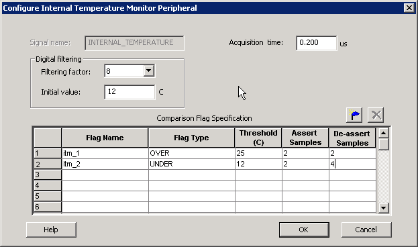Click the Flag Name column header
This screenshot has width=418, height=247.
[105, 138]
